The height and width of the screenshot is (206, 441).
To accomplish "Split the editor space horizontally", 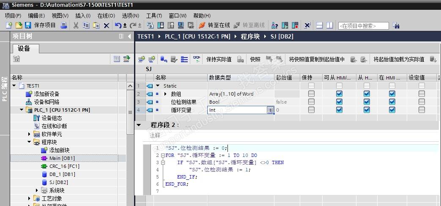I will (320, 25).
